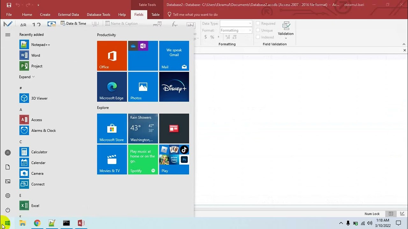Show hidden system tray icons

point(341,223)
